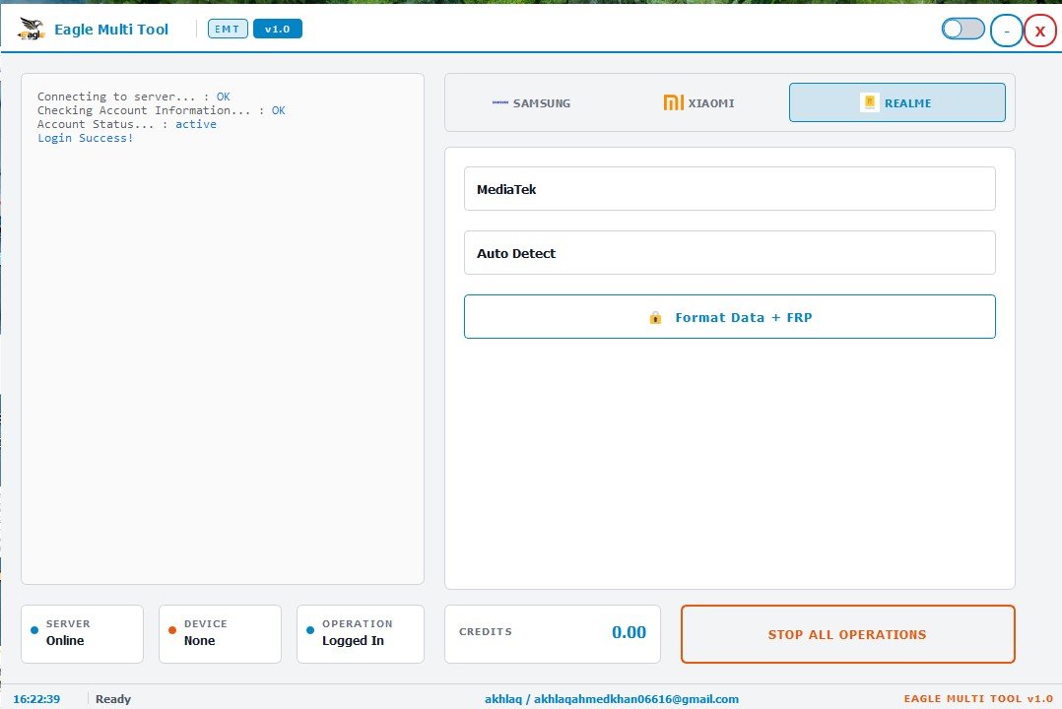Click the v1.0 version badge
Image resolution: width=1062 pixels, height=709 pixels.
pos(278,30)
